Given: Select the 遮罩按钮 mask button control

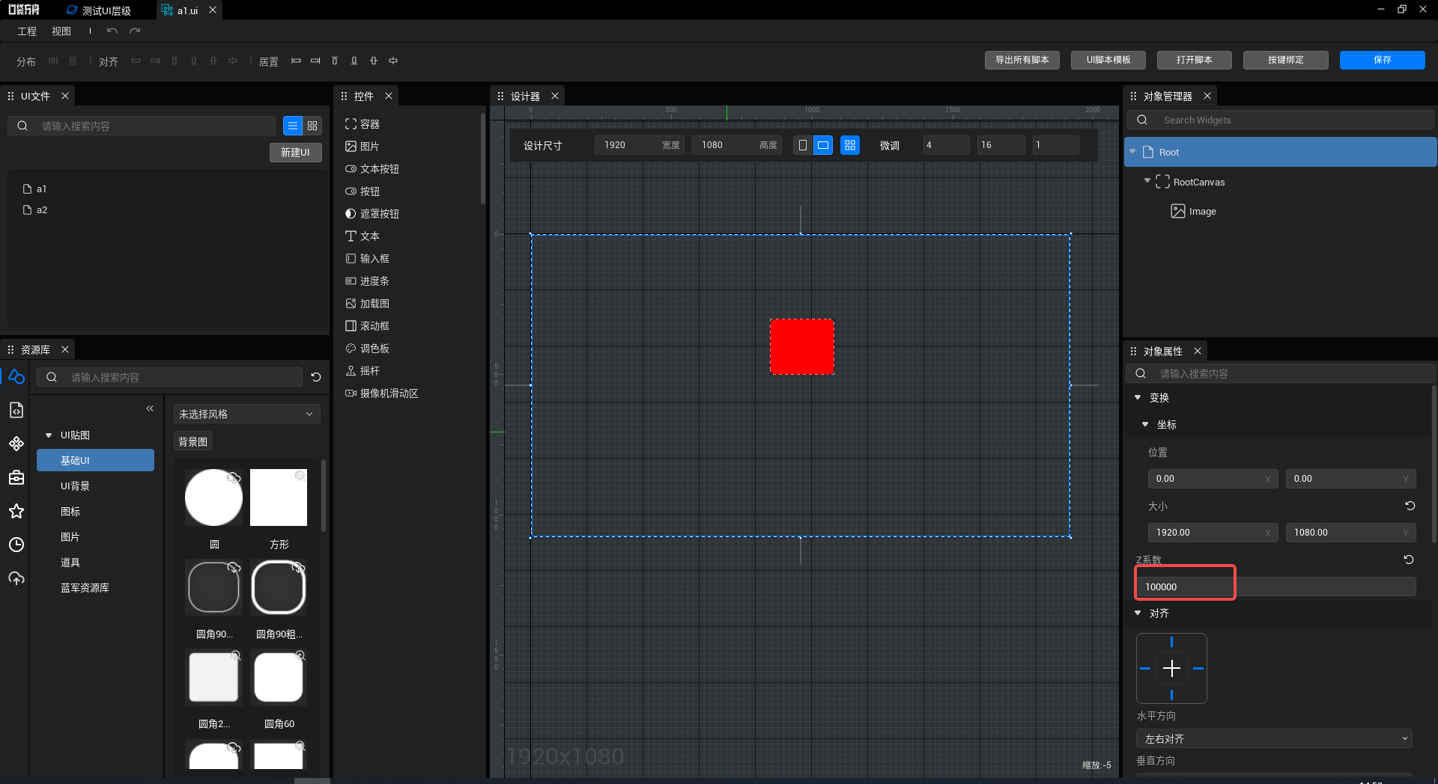Looking at the screenshot, I should pyautogui.click(x=372, y=214).
